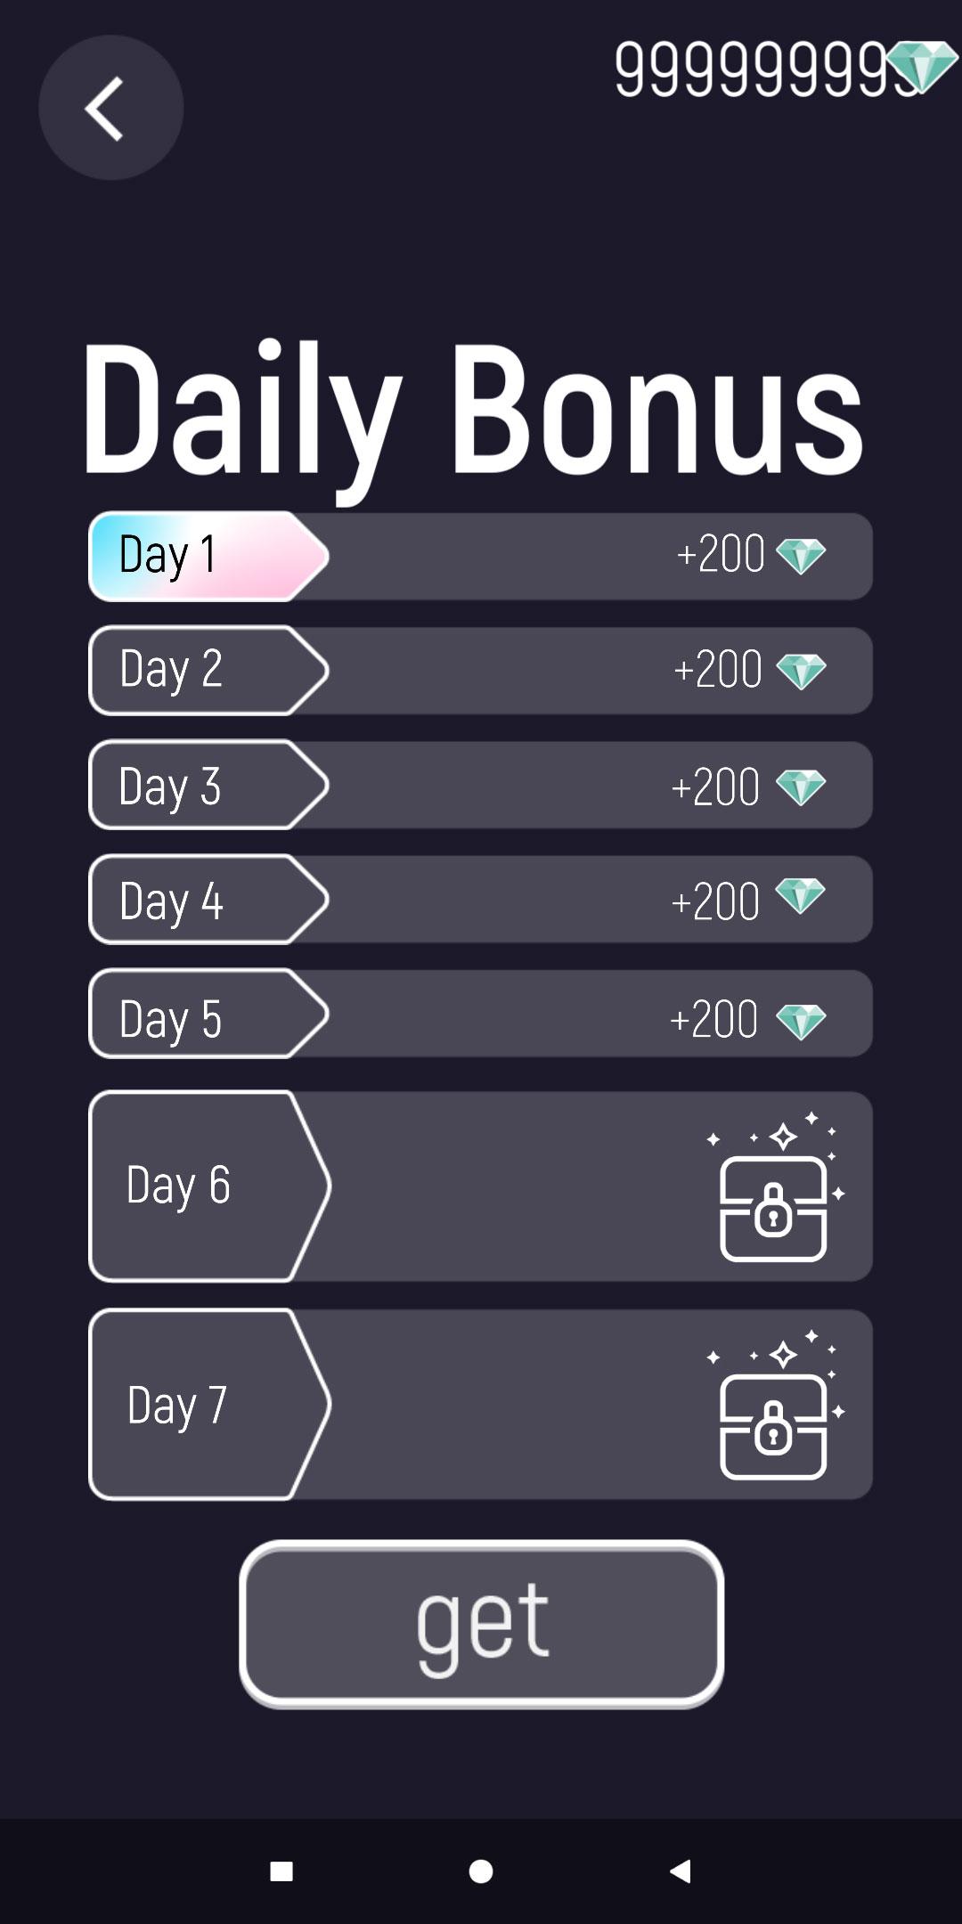The width and height of the screenshot is (962, 1924).
Task: Tap the Day 6 label
Action: (x=178, y=1186)
